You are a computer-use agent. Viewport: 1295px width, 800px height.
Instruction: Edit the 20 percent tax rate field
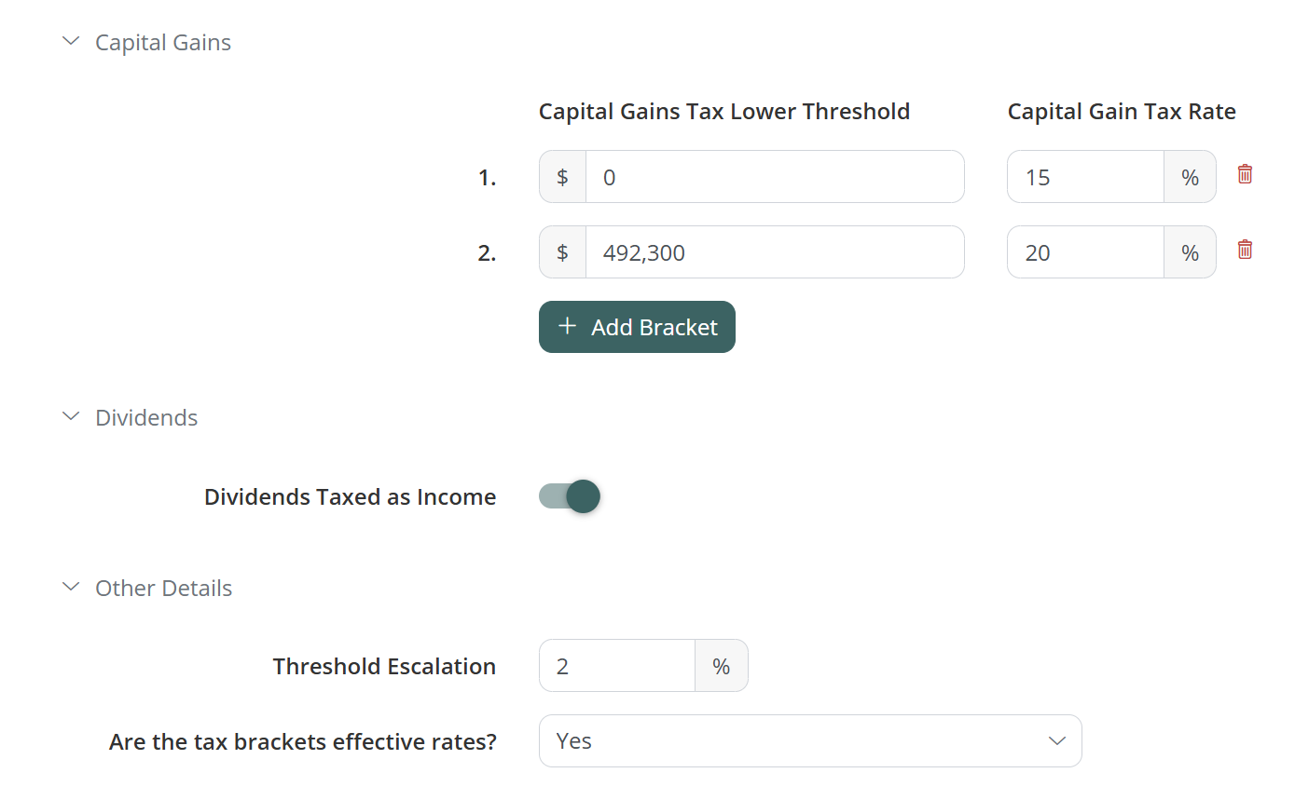[1085, 252]
